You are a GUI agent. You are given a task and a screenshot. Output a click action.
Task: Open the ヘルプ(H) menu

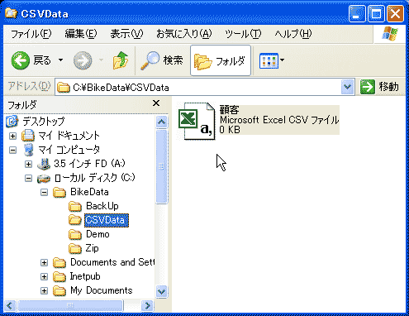[293, 34]
